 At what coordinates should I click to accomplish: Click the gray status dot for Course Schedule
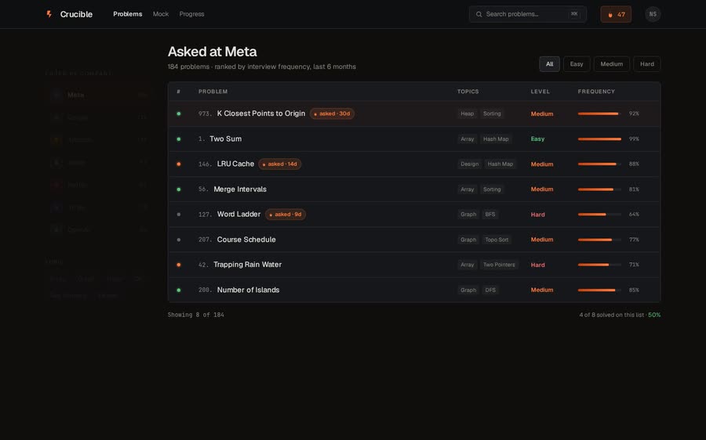click(x=179, y=240)
